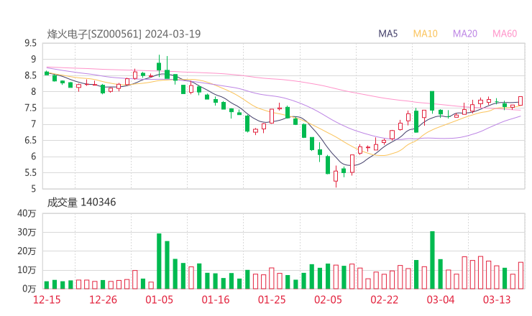Click the 7.5 price axis label
The image size is (532, 316).
[x=30, y=108]
